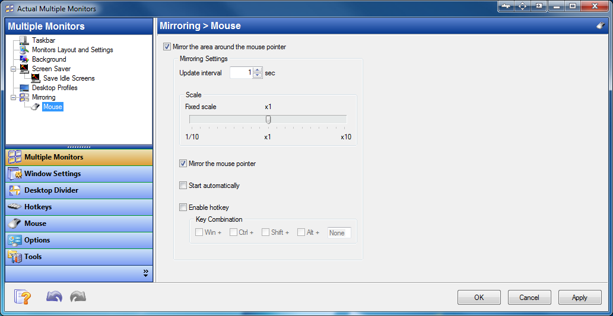This screenshot has width=613, height=316.
Task: Click the Cancel button
Action: coord(529,297)
